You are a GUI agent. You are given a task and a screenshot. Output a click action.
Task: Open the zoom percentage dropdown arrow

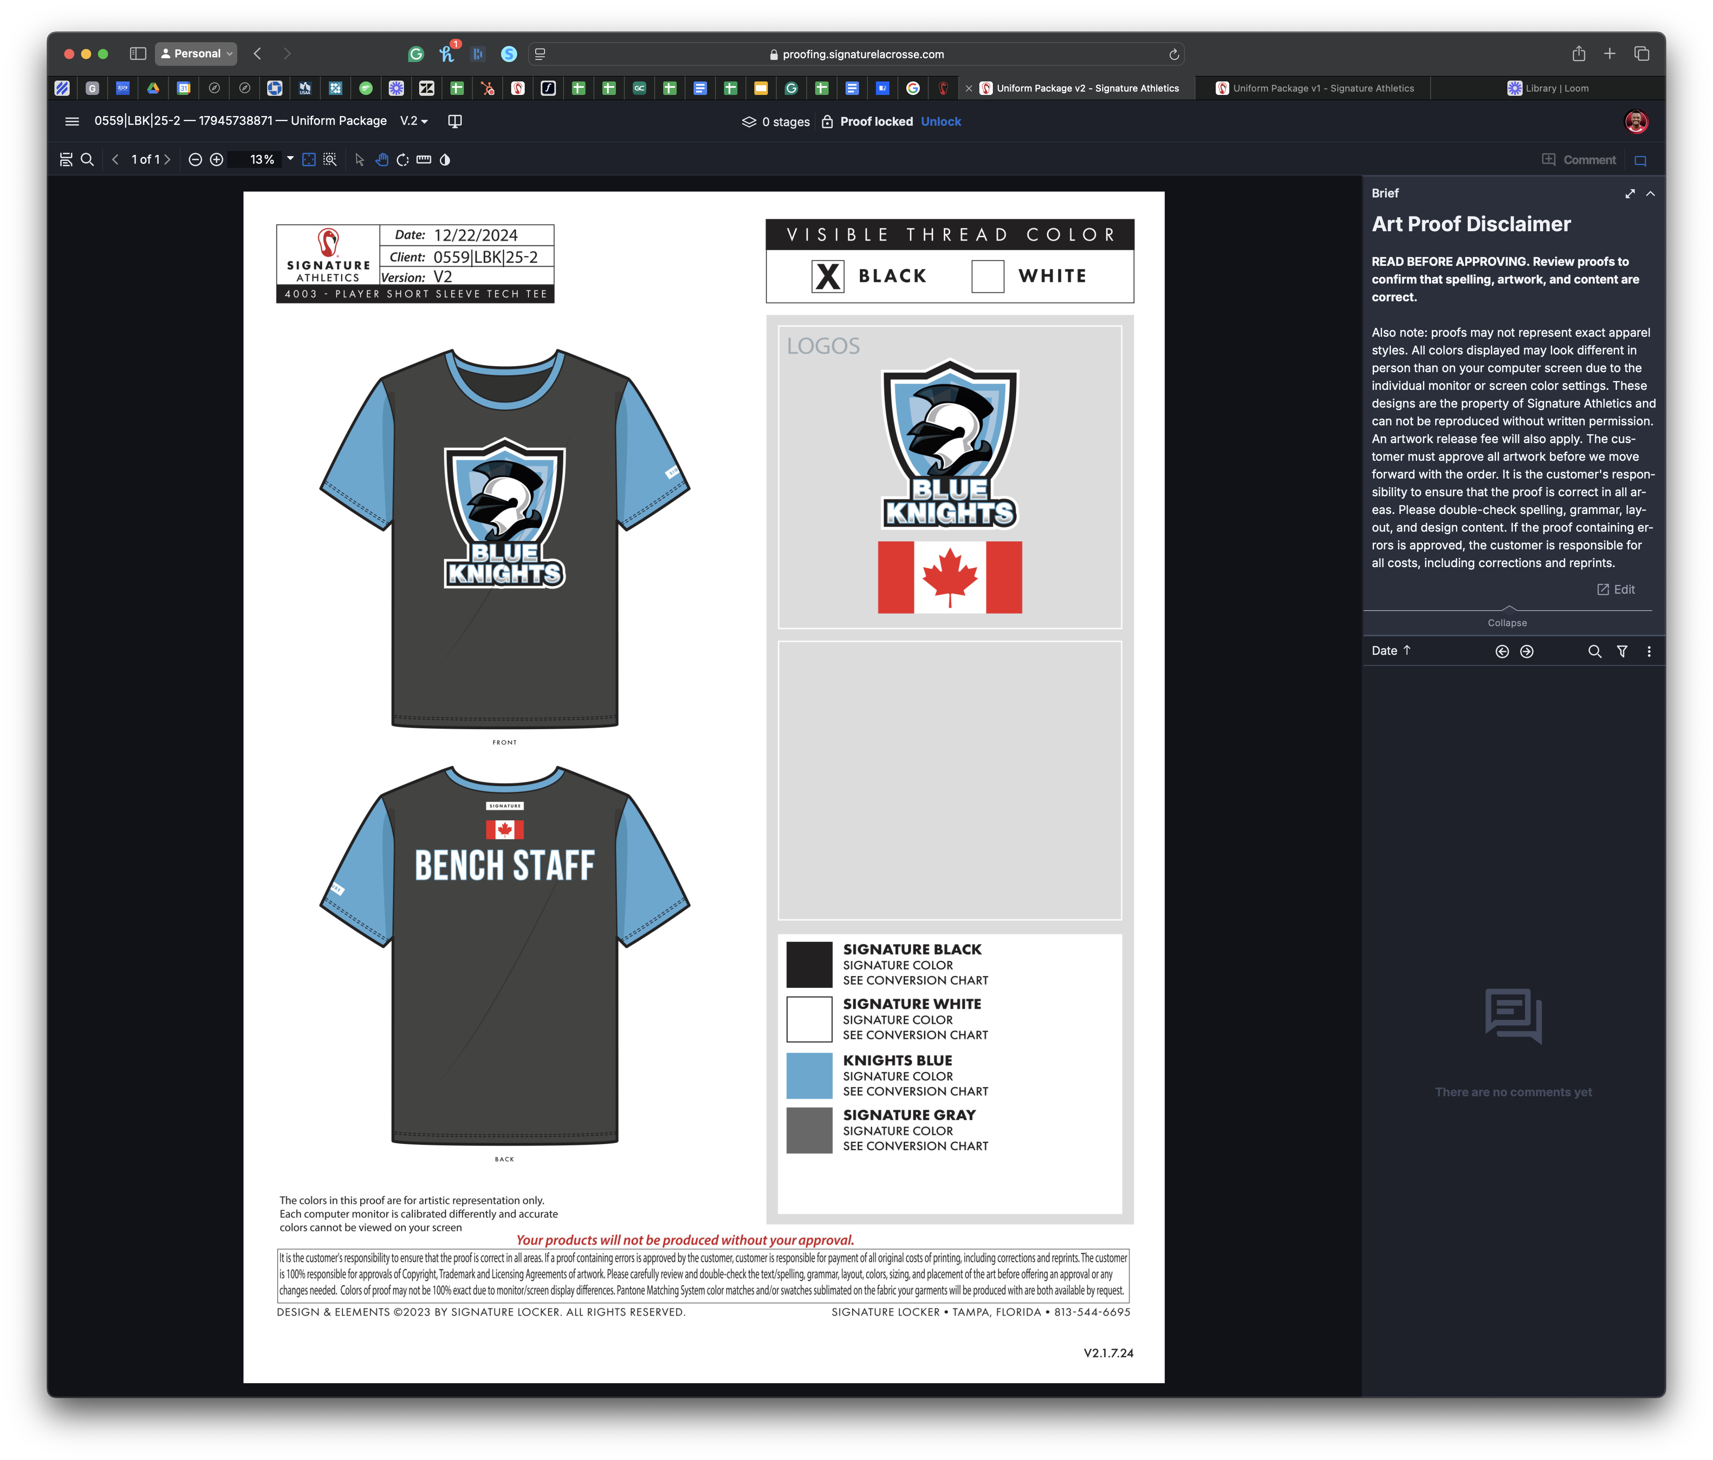(x=290, y=159)
